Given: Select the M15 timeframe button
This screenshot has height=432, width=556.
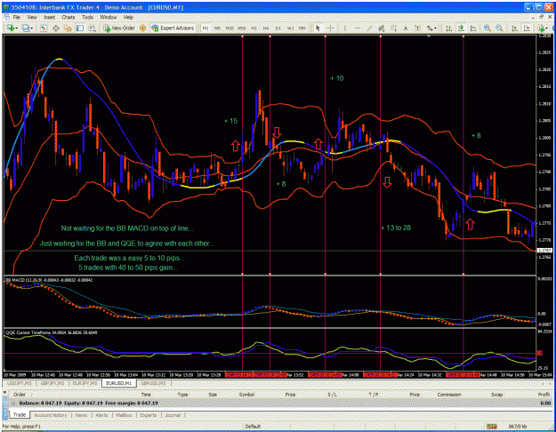Looking at the screenshot, I should [230, 28].
